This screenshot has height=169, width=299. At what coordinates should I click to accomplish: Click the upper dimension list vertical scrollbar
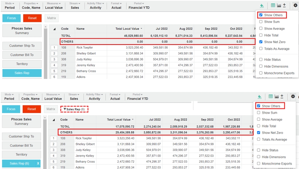point(46,53)
